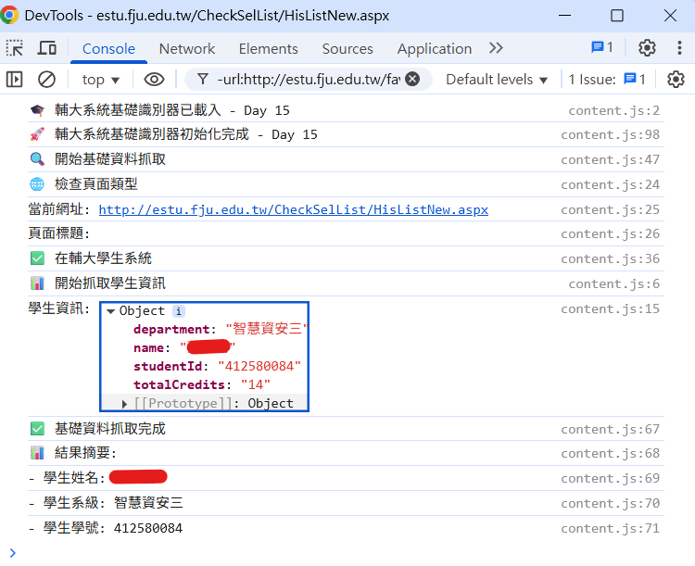Select log text 檢查頁面類型
This screenshot has width=695, height=566.
tap(95, 184)
